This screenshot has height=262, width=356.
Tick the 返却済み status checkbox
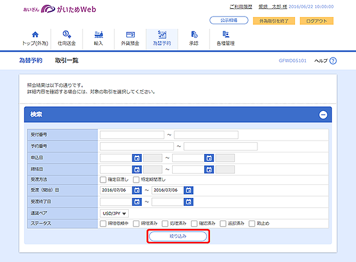[223, 223]
